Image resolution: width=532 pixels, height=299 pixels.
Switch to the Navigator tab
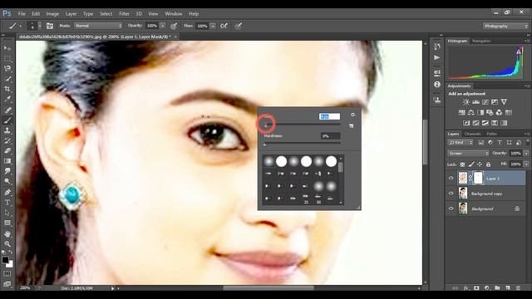[481, 41]
